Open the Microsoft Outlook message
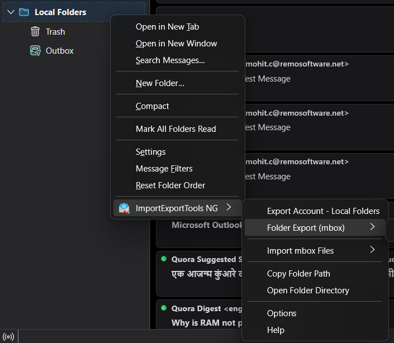The height and width of the screenshot is (343, 394). point(207,225)
